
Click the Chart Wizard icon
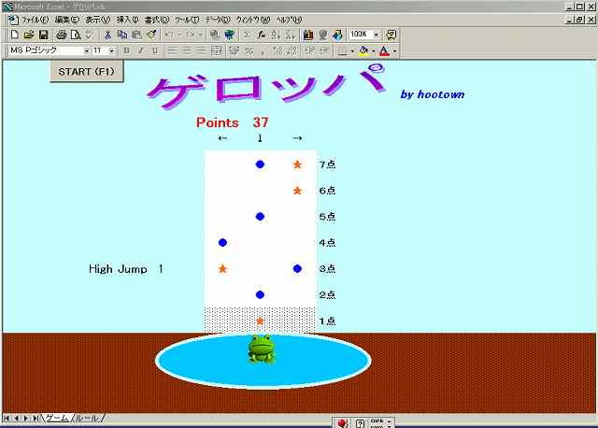point(308,35)
